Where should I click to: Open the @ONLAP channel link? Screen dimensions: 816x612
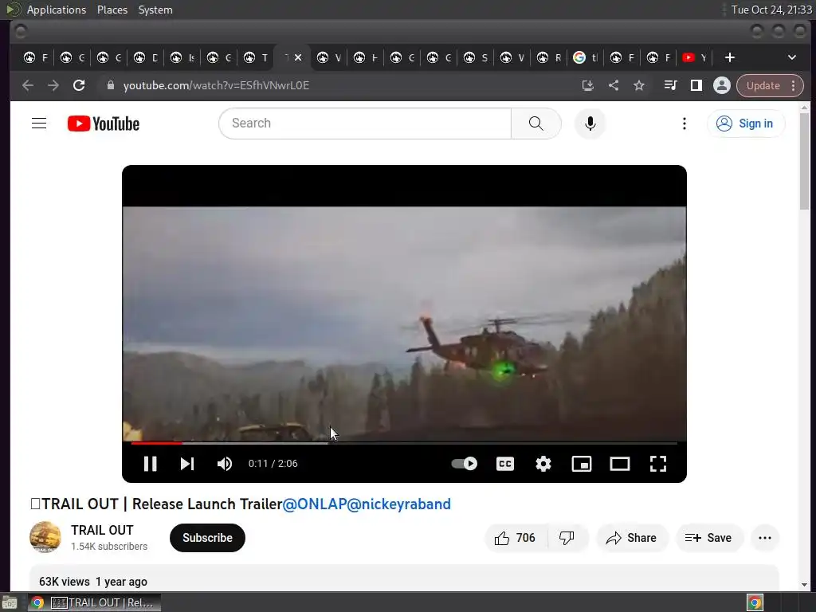[x=314, y=504]
